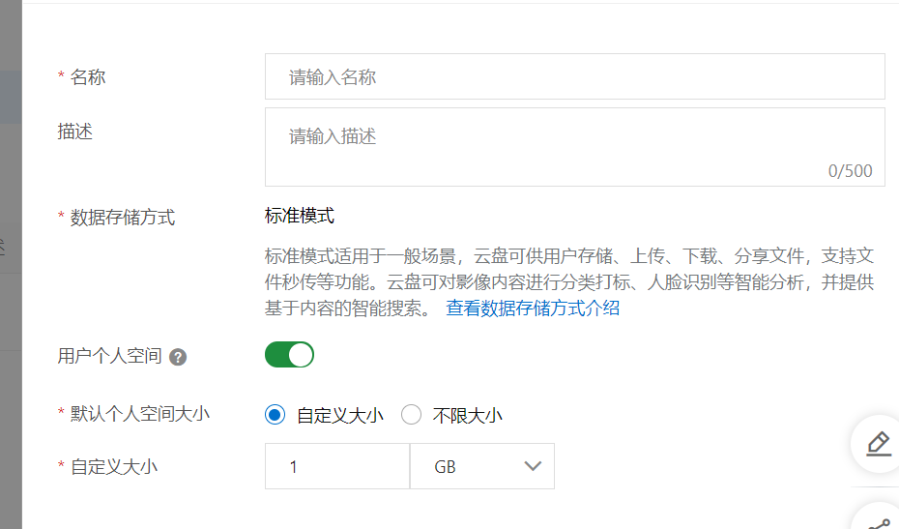Open the 查看数据存储方式介绍 link
Viewport: 899px width, 529px height.
point(533,309)
